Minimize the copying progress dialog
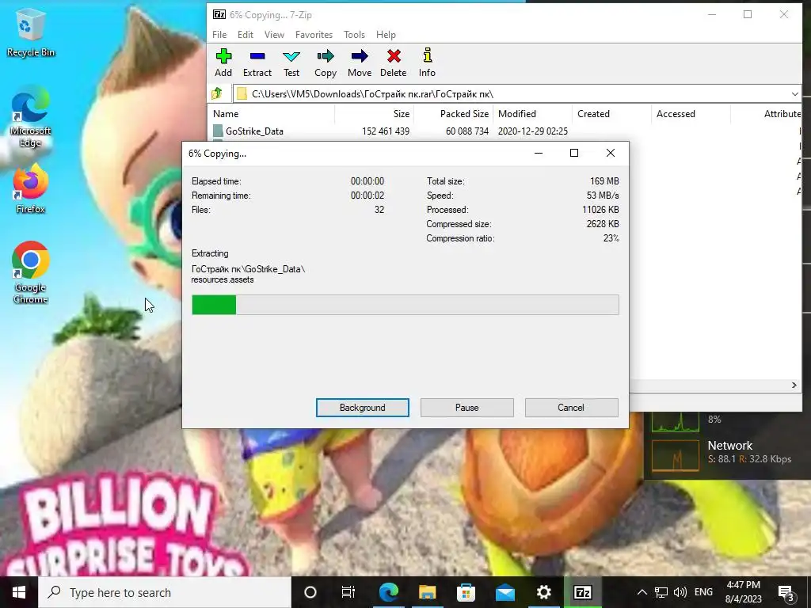 tap(539, 153)
